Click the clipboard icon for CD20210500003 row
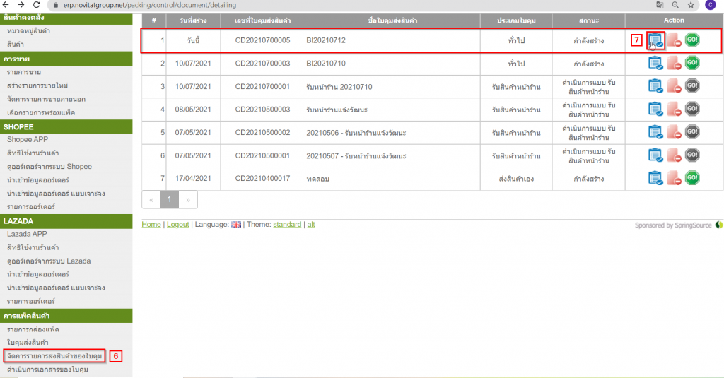Viewport: 724px width, 378px height. point(655,109)
